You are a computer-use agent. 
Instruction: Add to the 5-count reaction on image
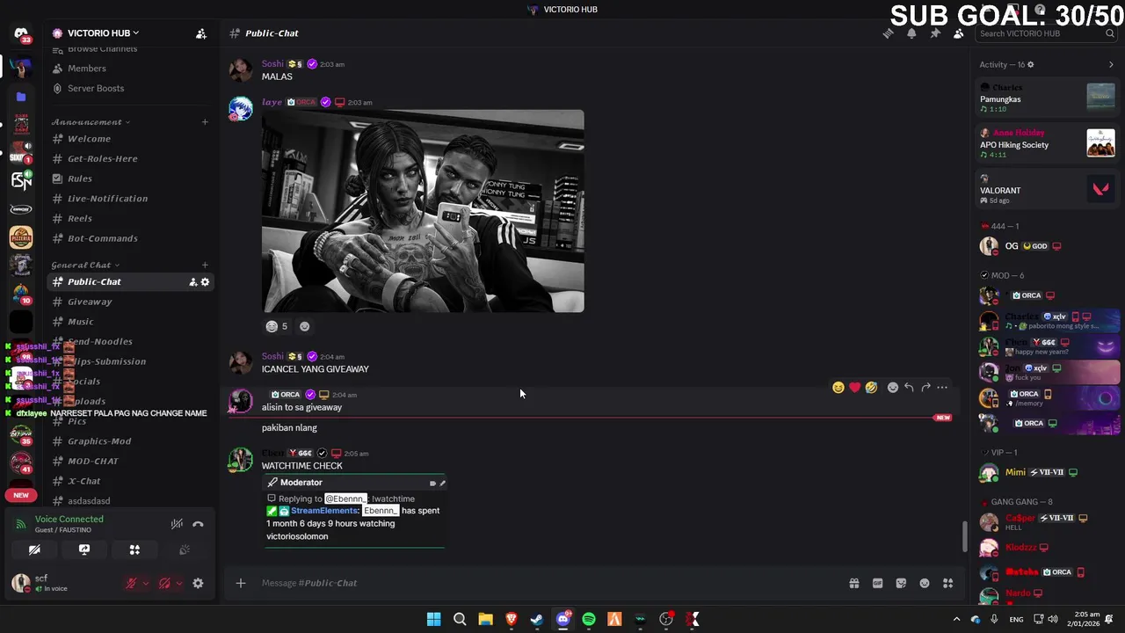tap(277, 326)
